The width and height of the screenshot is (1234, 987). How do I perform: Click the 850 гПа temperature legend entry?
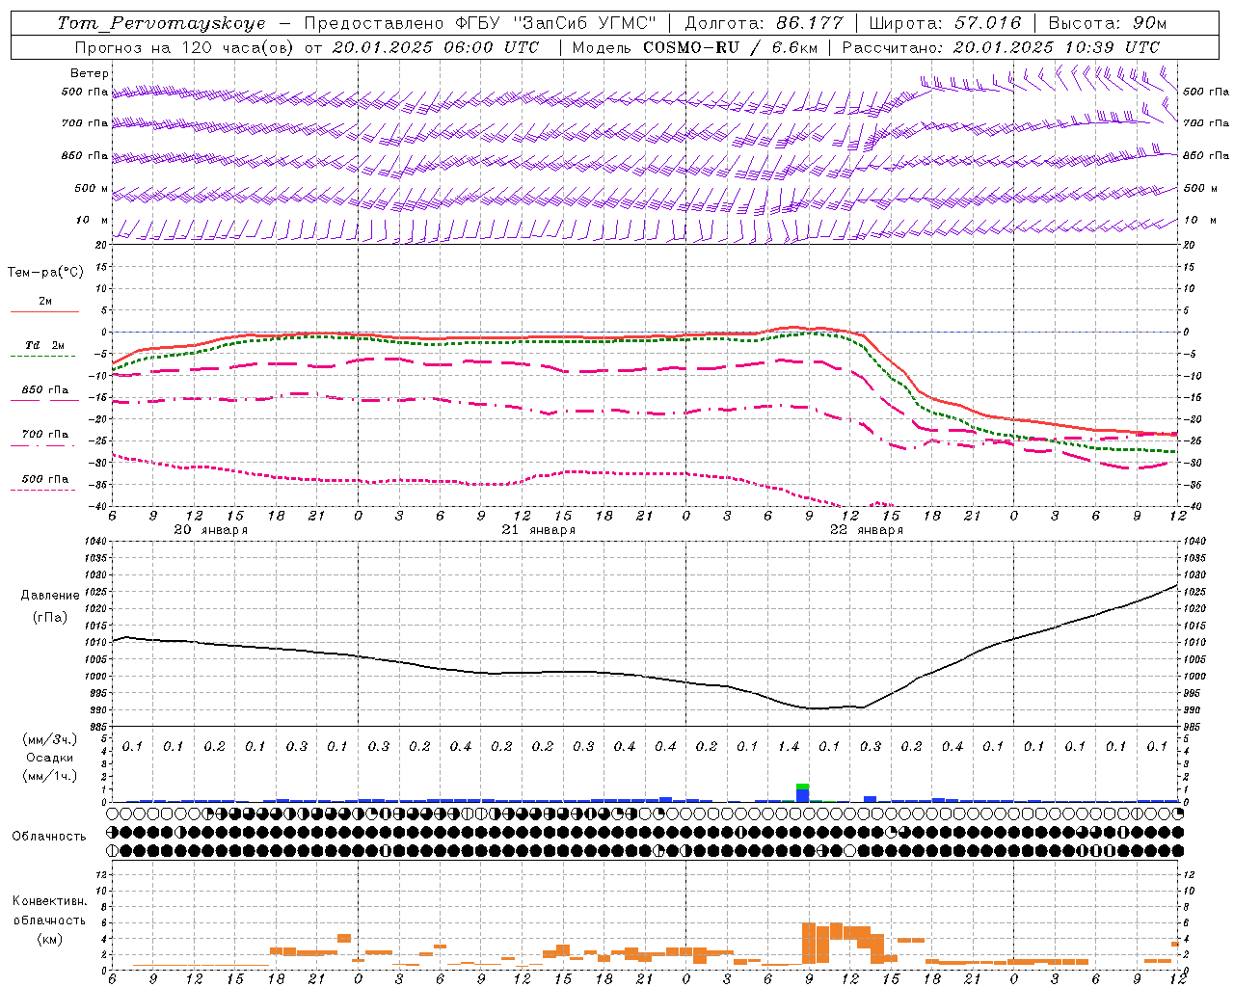45,390
